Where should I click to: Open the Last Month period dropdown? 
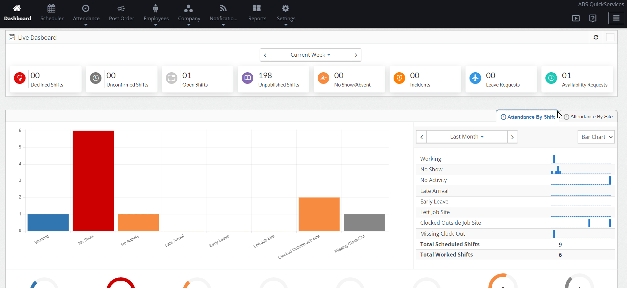tap(467, 137)
